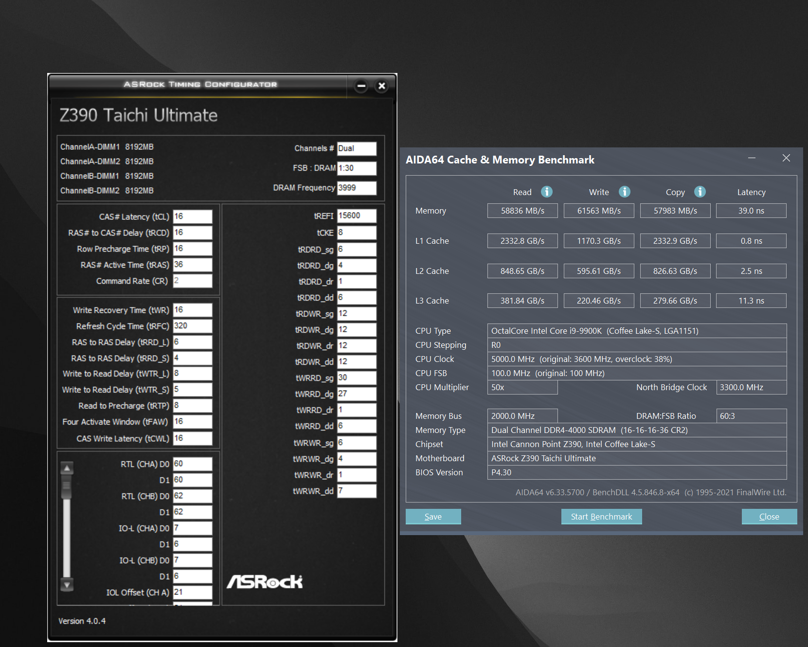
Task: Click the Command Rate (CR) field
Action: 193,281
